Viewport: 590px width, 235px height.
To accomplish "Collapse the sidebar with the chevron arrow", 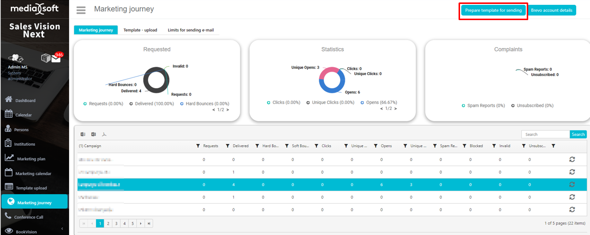I will tap(62, 229).
